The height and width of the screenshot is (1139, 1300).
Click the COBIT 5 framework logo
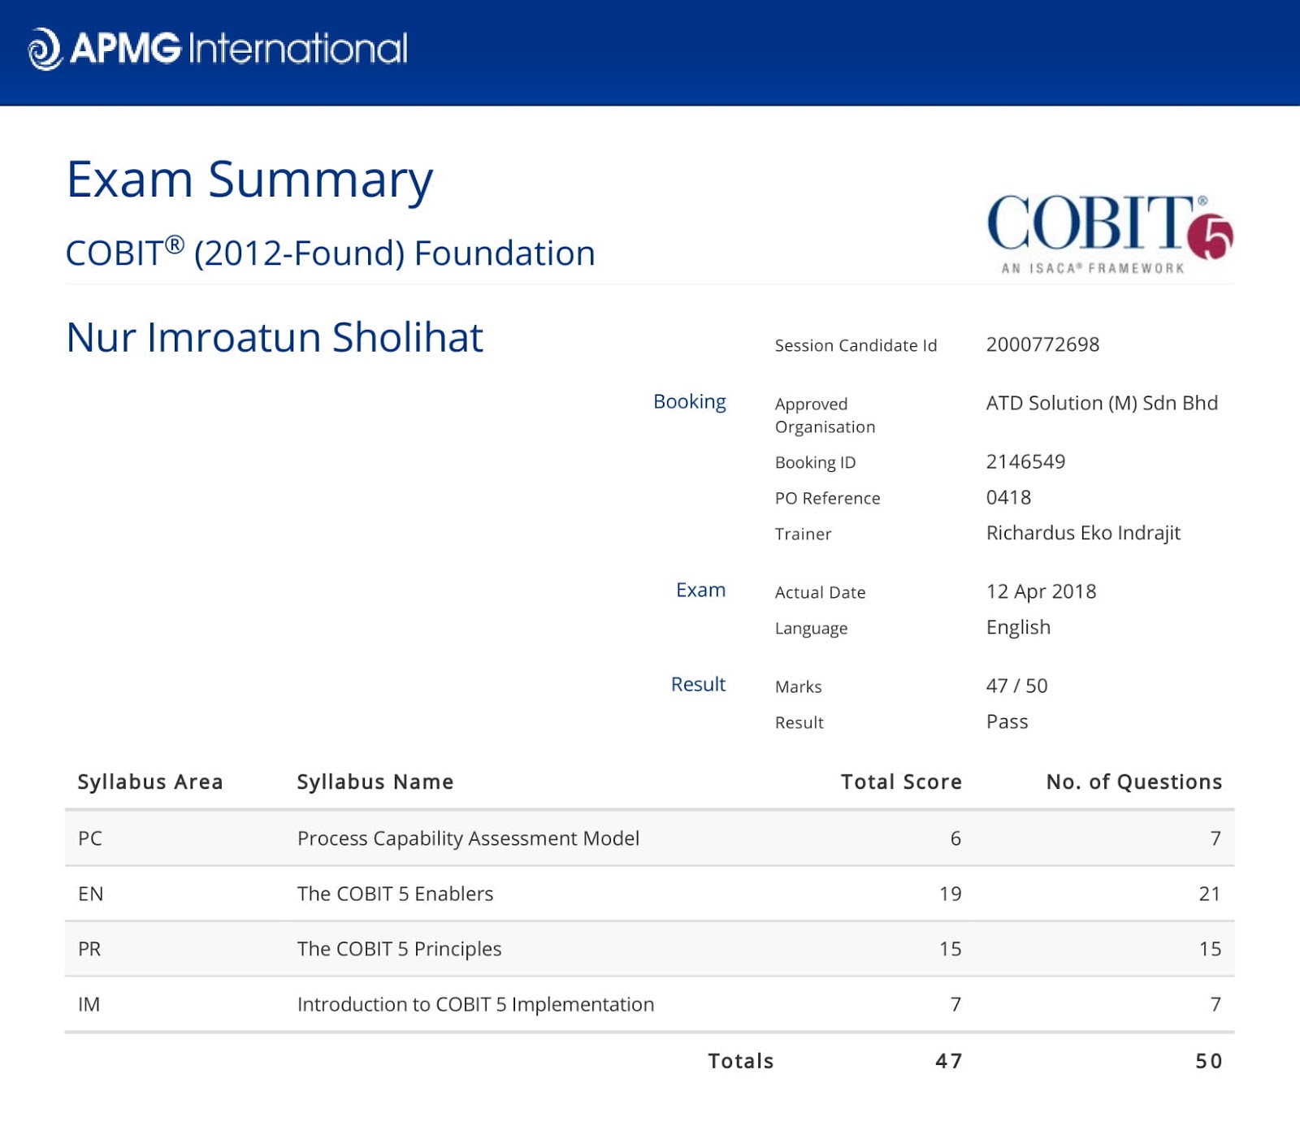(1109, 233)
